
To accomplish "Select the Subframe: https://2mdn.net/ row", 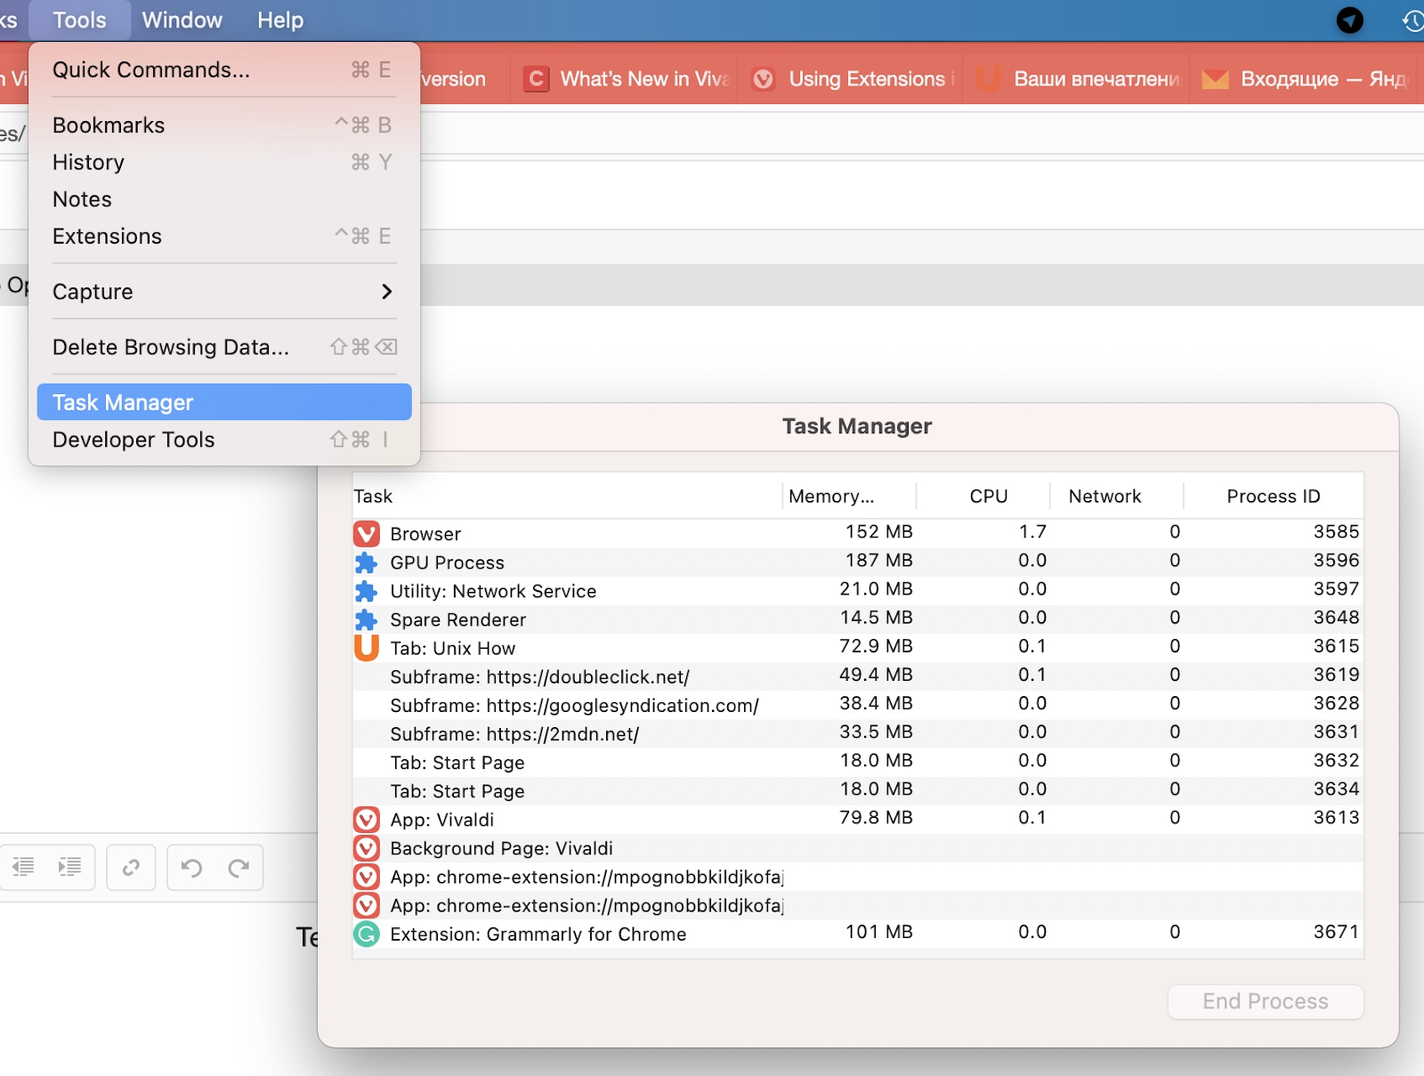I will [858, 733].
